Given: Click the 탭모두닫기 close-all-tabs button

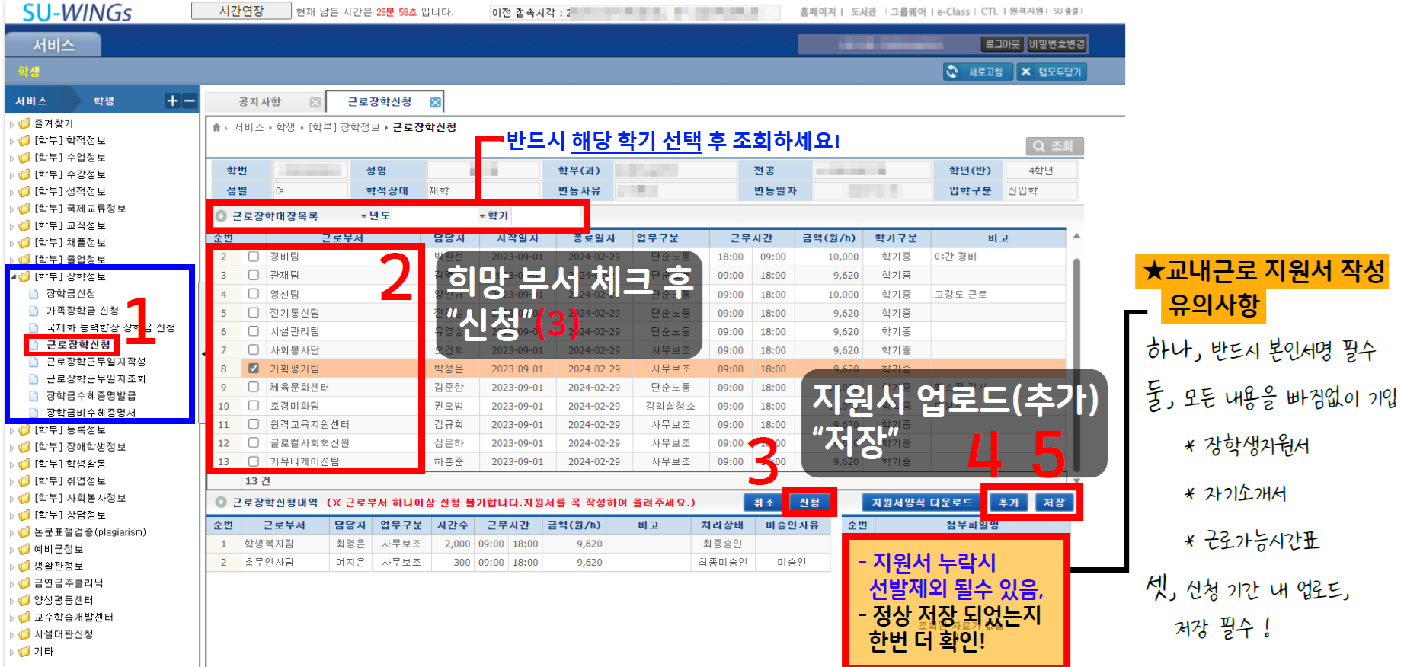Looking at the screenshot, I should pos(1052,72).
